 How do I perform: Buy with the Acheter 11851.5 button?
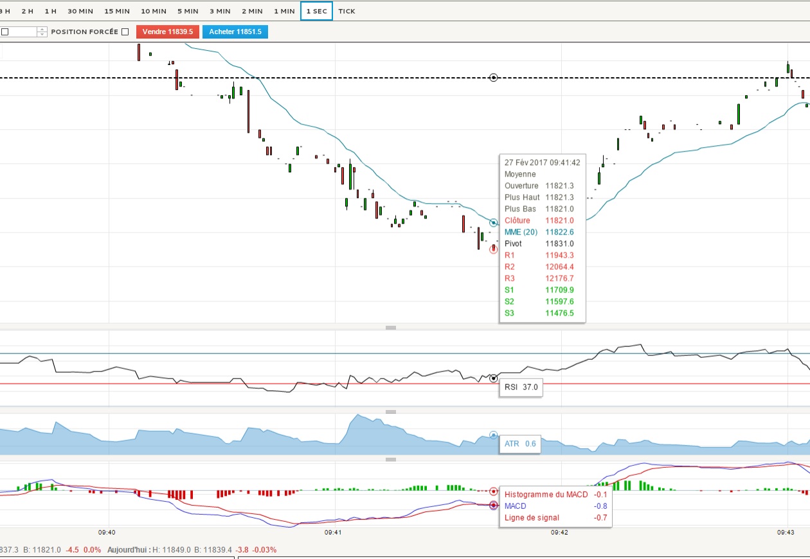click(235, 31)
